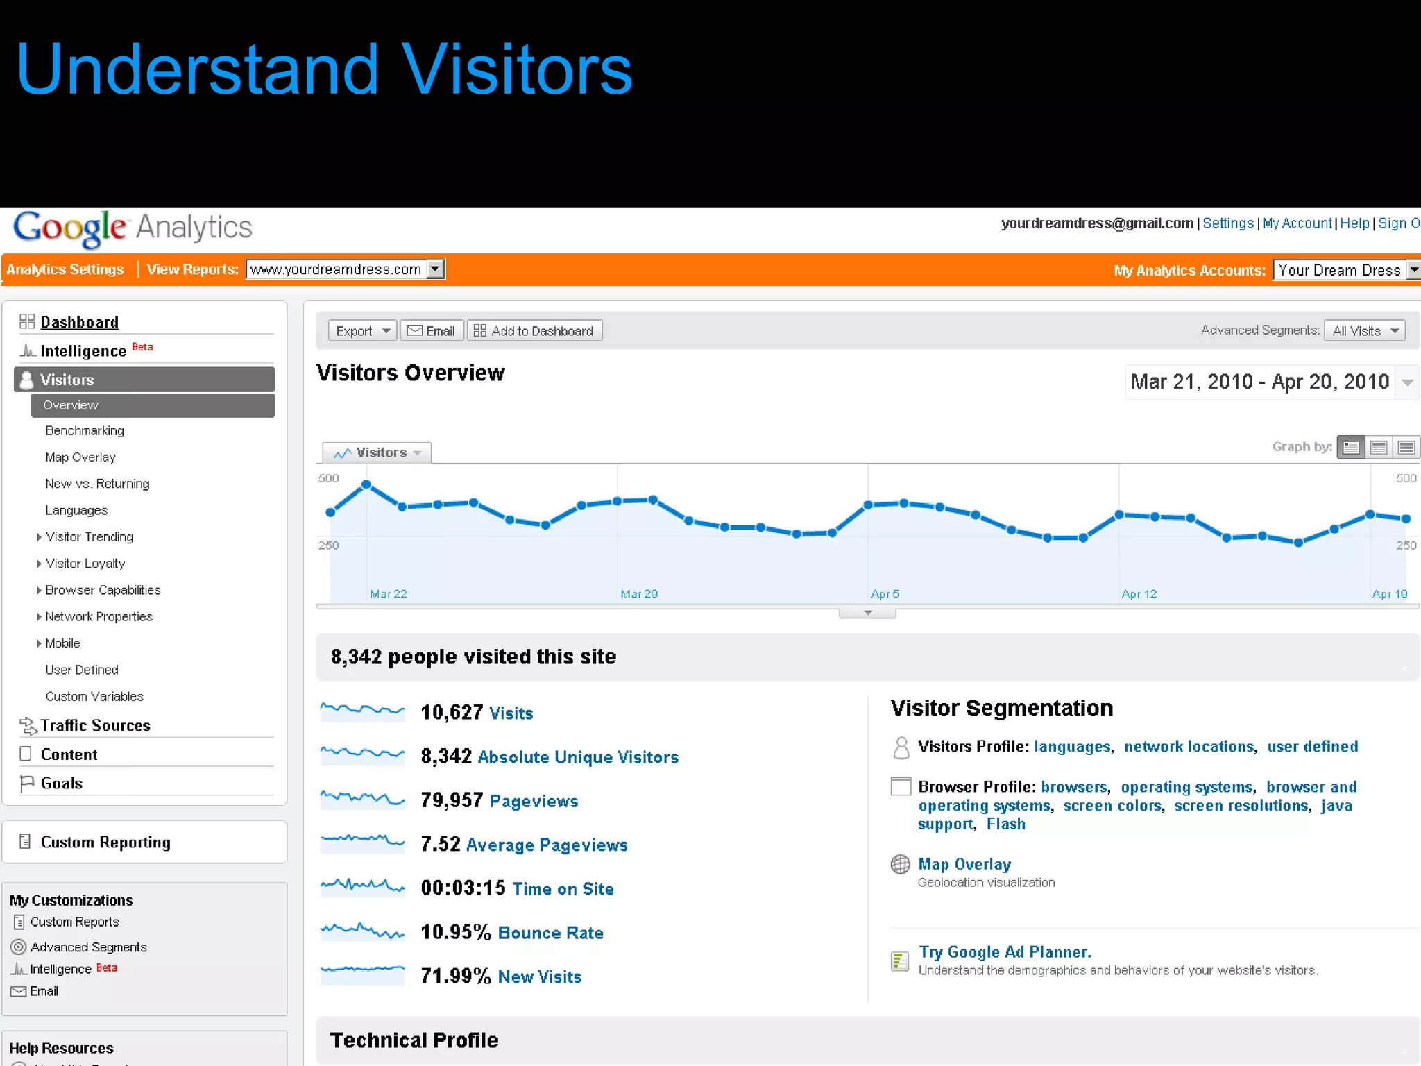Viewport: 1421px width, 1066px height.
Task: Click the Email envelope icon under My Customizations
Action: point(19,991)
